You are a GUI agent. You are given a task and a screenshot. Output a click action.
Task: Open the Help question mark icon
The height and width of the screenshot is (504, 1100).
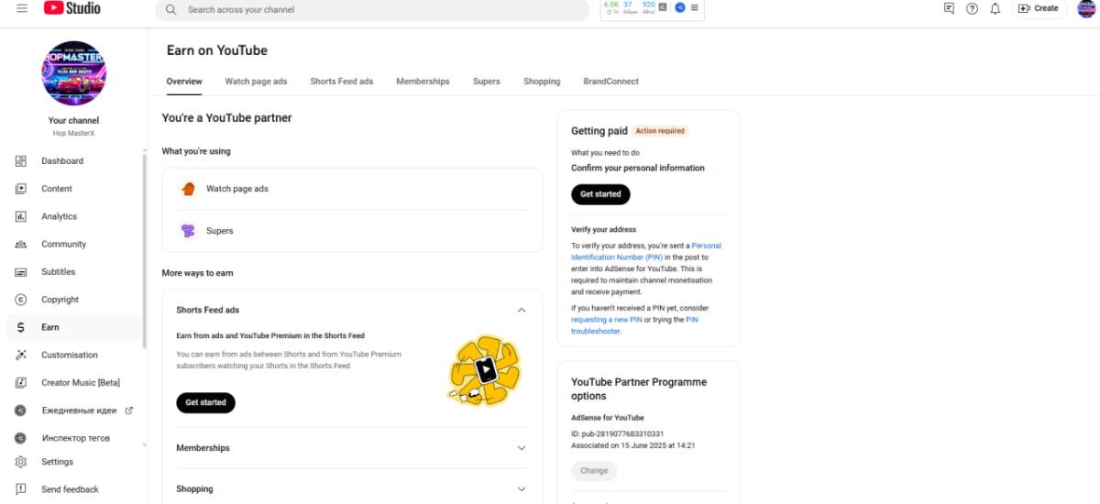point(973,8)
